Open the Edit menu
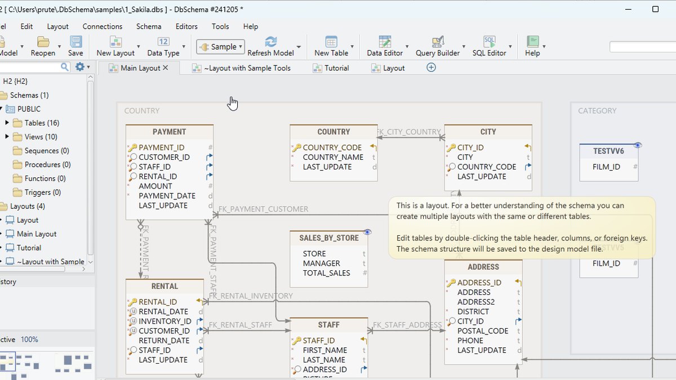This screenshot has width=676, height=380. (26, 26)
